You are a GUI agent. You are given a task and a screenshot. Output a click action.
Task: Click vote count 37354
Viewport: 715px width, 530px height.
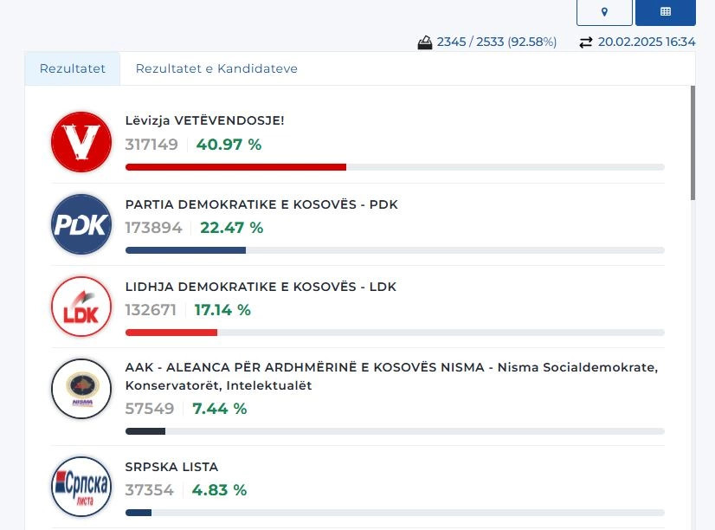150,490
